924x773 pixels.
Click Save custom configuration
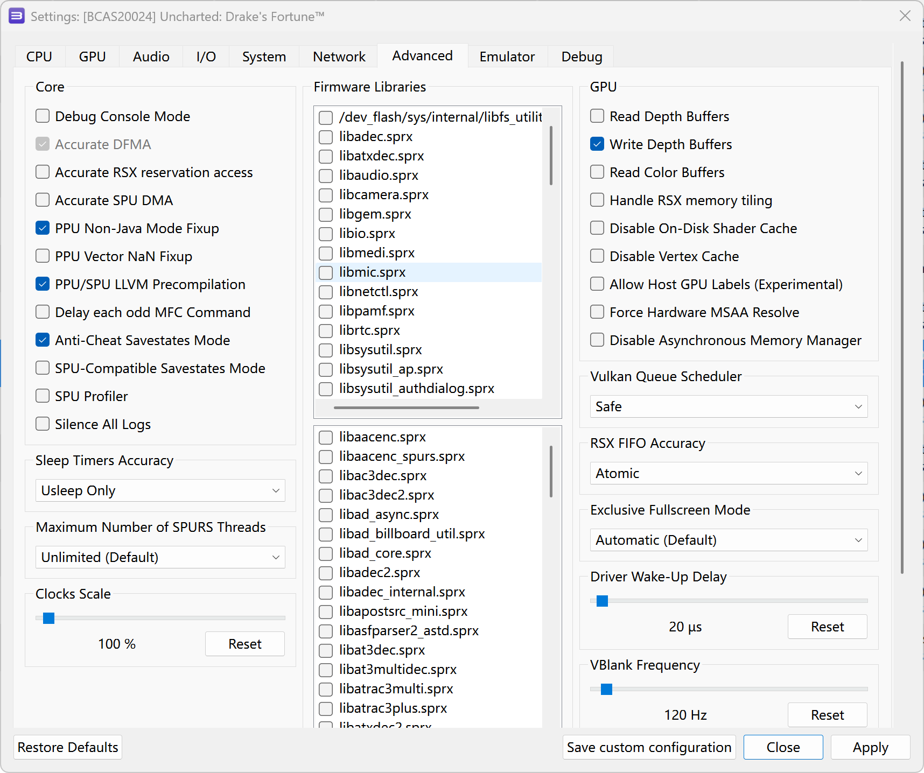(649, 747)
